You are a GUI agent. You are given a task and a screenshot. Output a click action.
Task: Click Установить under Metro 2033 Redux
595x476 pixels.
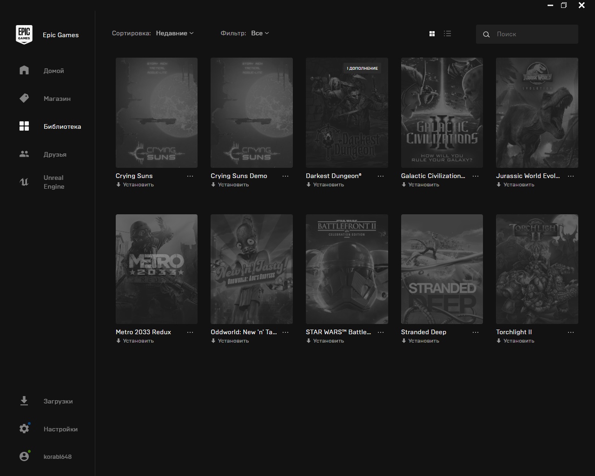pyautogui.click(x=135, y=341)
